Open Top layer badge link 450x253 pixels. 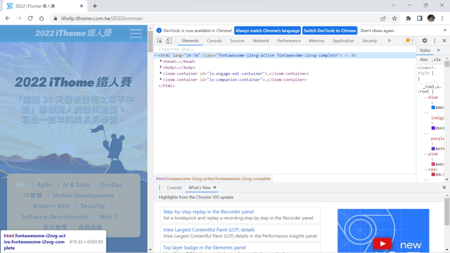point(204,248)
